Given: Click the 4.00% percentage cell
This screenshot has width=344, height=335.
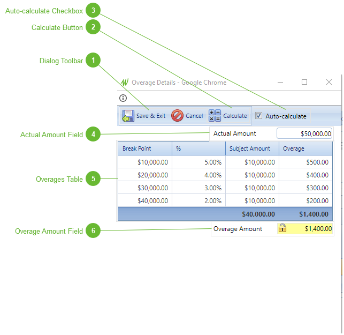Looking at the screenshot, I should [x=199, y=175].
